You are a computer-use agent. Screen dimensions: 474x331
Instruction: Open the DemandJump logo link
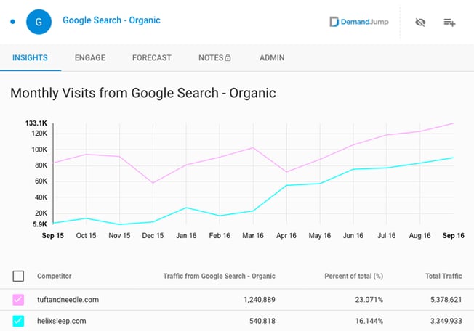point(359,22)
